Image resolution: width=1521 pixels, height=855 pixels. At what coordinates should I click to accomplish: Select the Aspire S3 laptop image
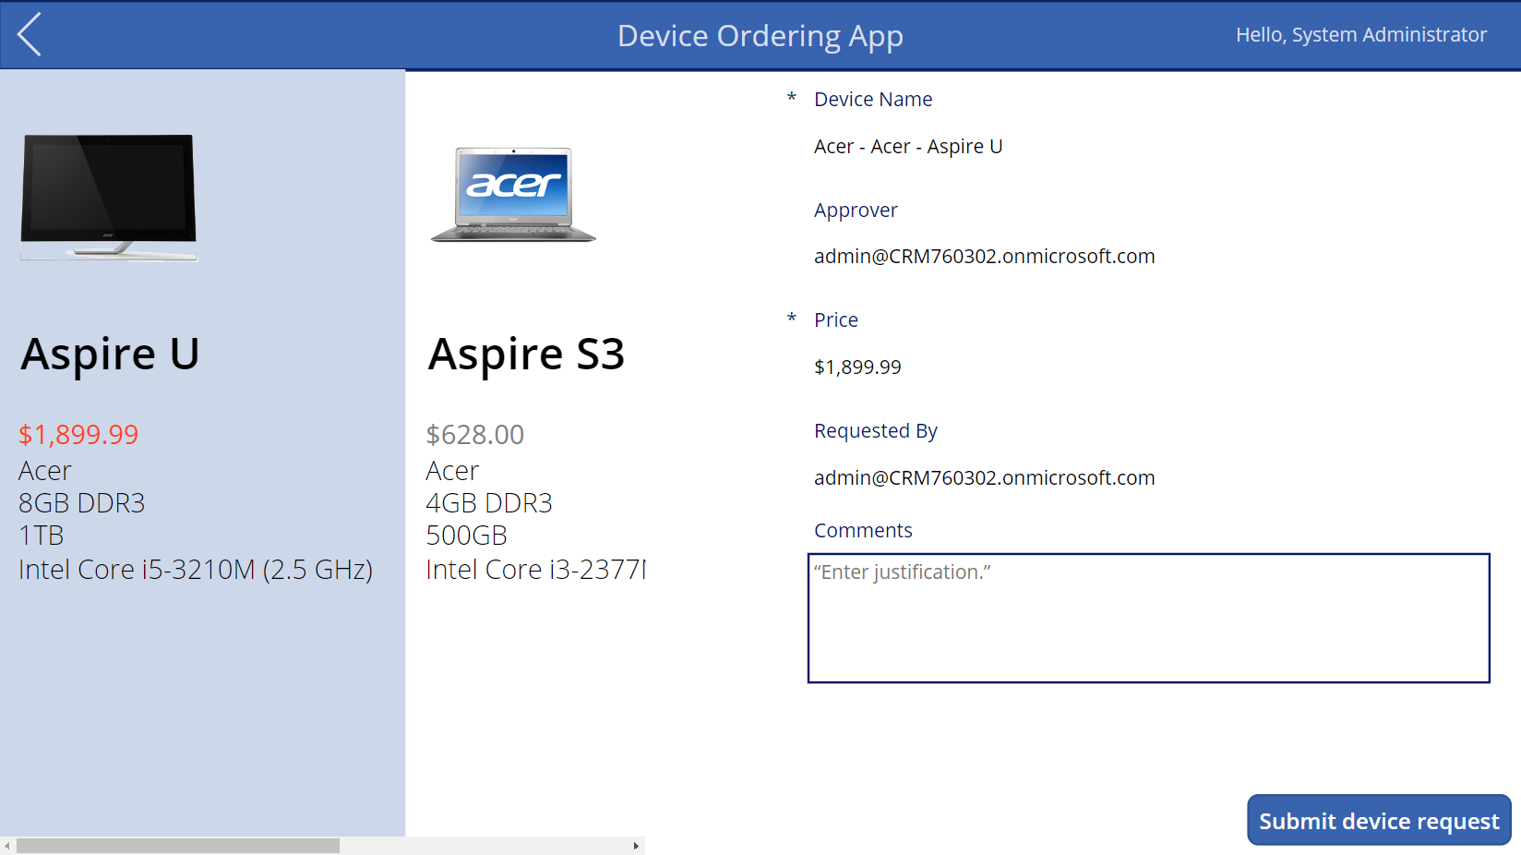pos(513,195)
